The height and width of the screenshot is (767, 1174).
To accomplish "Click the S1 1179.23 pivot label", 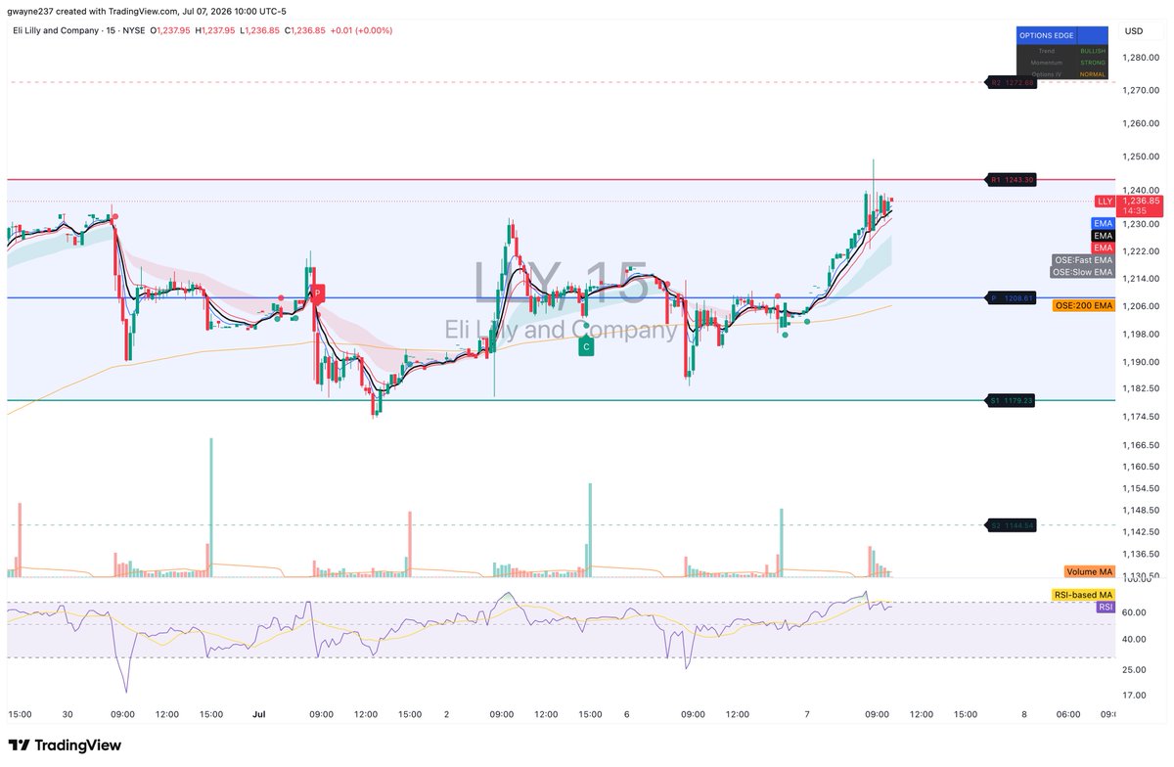I will click(x=1012, y=400).
